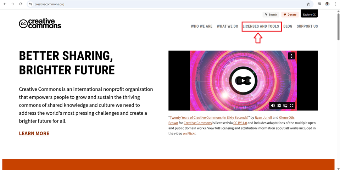Click Creative Commons link in caption

tap(197, 123)
